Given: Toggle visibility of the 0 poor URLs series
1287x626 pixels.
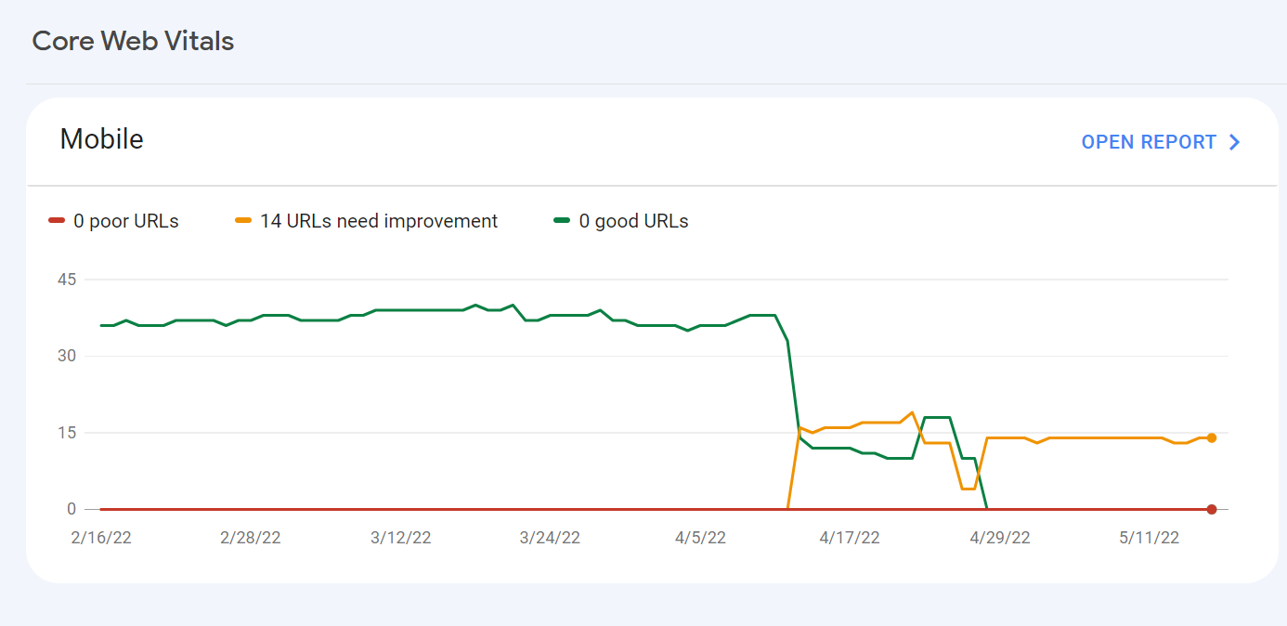Looking at the screenshot, I should click(112, 220).
